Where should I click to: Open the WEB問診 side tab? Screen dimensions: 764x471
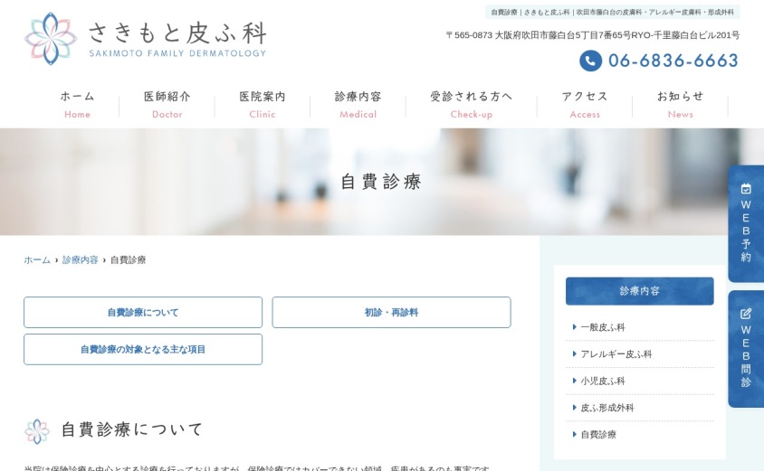tap(746, 349)
